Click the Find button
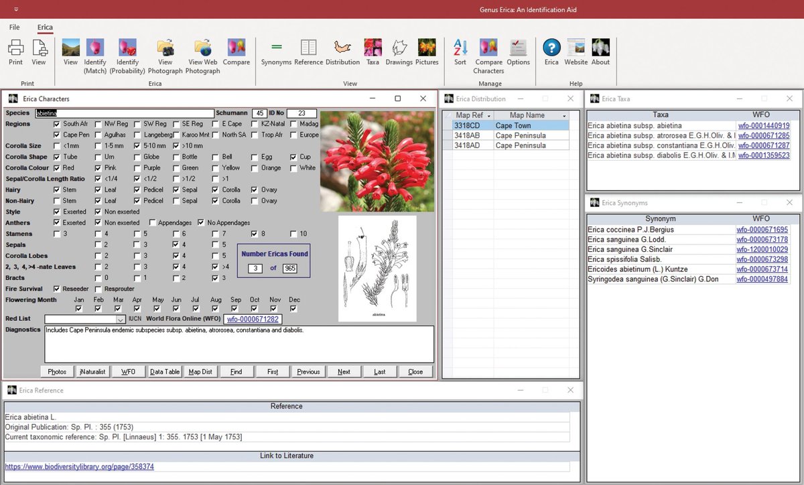 [x=236, y=372]
